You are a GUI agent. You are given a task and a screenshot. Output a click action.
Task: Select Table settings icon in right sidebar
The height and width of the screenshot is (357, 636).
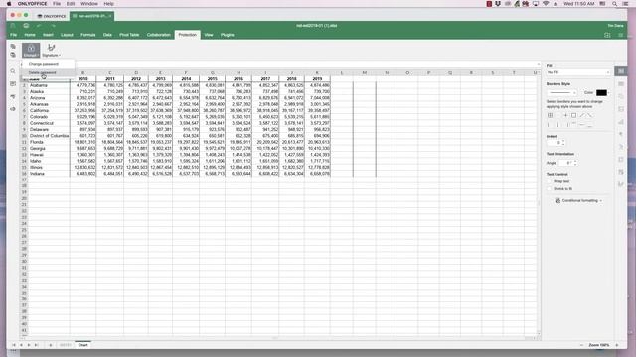pos(621,83)
